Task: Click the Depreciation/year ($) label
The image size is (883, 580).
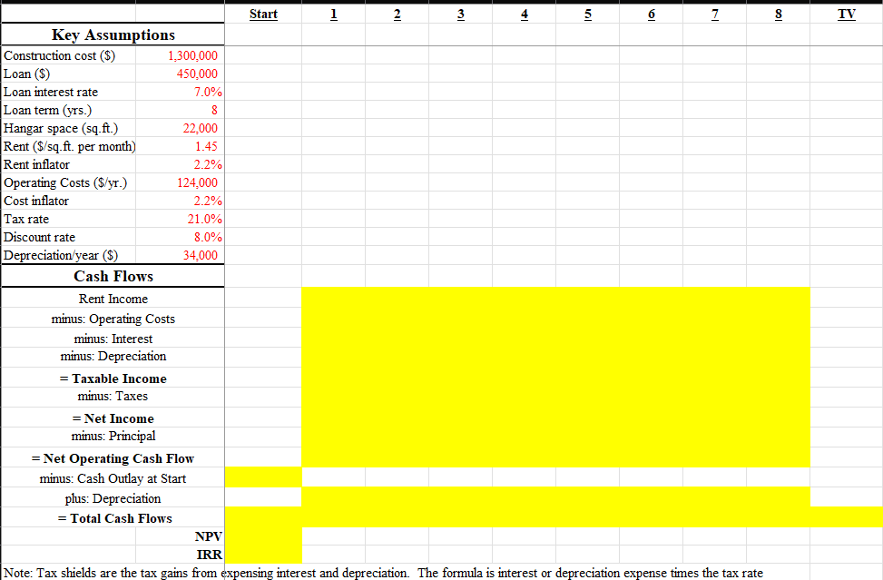Action: 61,255
